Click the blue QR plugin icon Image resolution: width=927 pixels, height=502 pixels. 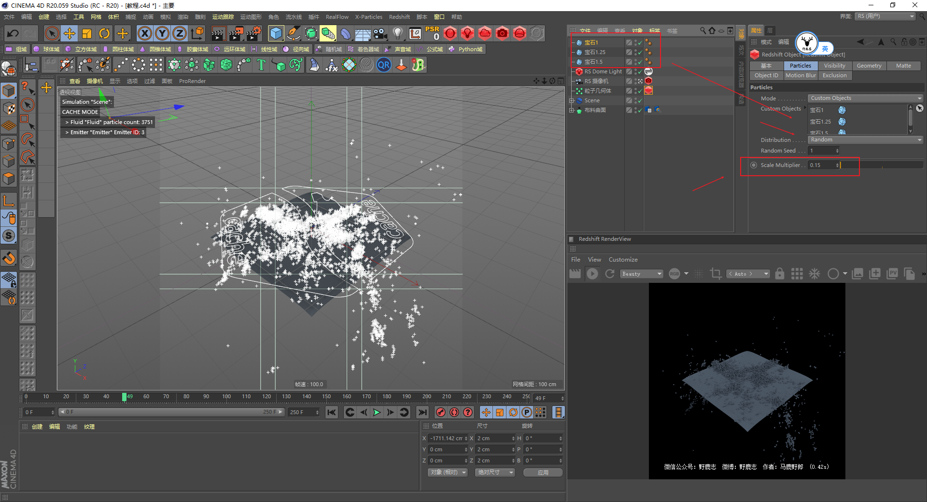pos(384,65)
